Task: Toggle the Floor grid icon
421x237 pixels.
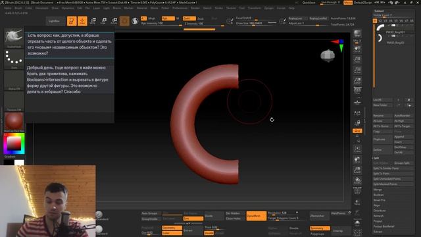Action: (x=357, y=103)
